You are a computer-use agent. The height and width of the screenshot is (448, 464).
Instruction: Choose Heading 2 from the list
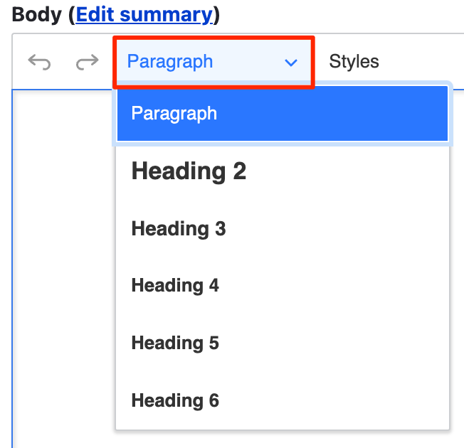(x=189, y=171)
